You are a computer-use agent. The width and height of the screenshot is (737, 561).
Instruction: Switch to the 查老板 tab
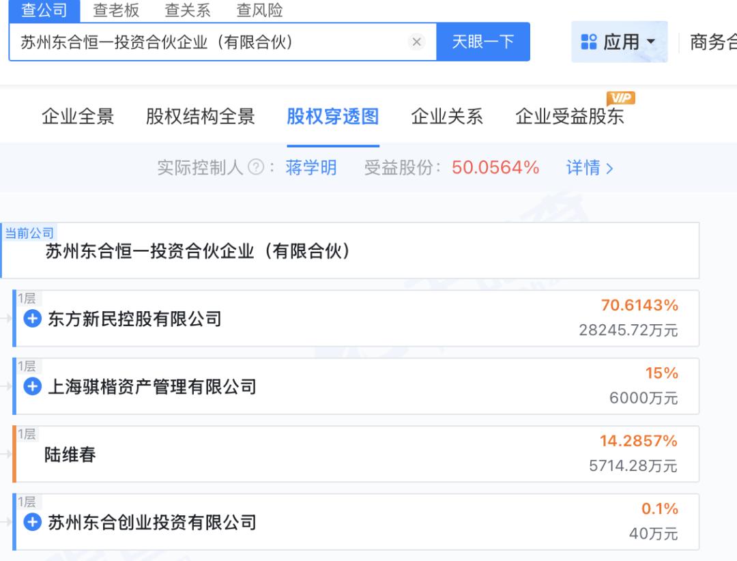(116, 10)
